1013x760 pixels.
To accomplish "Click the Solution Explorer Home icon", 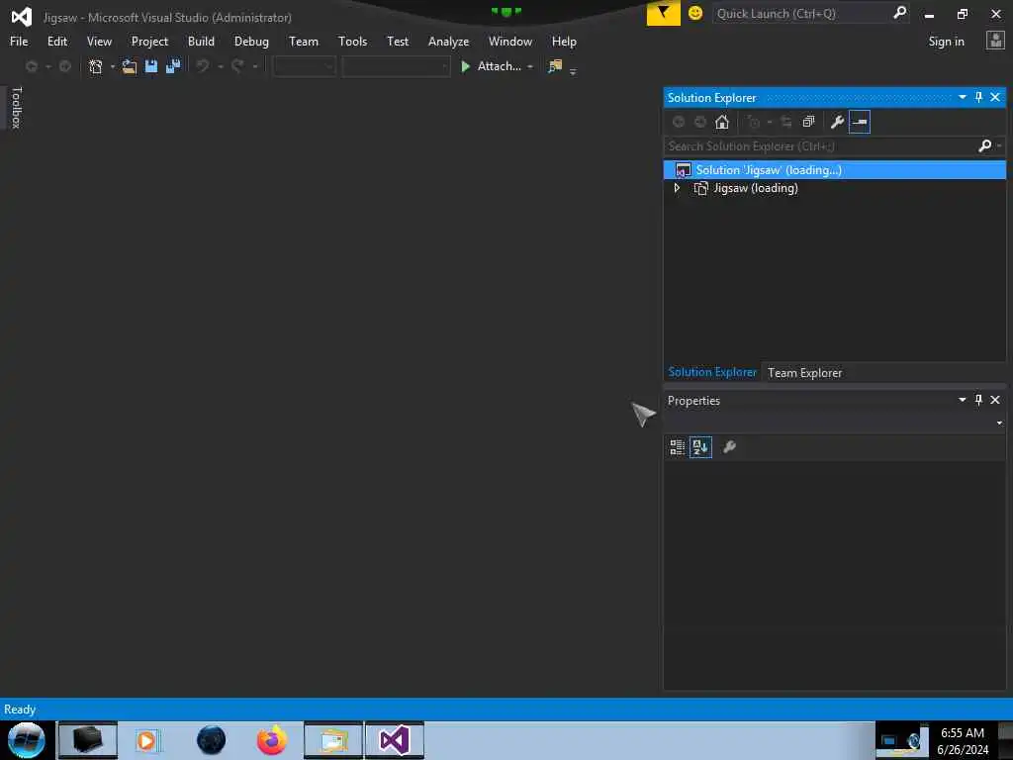I will pos(721,122).
